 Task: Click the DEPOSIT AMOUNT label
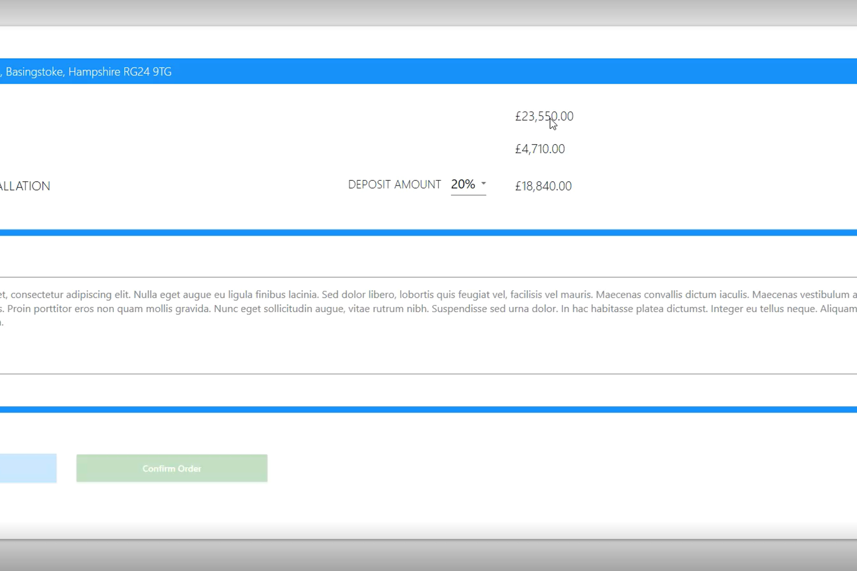(395, 185)
